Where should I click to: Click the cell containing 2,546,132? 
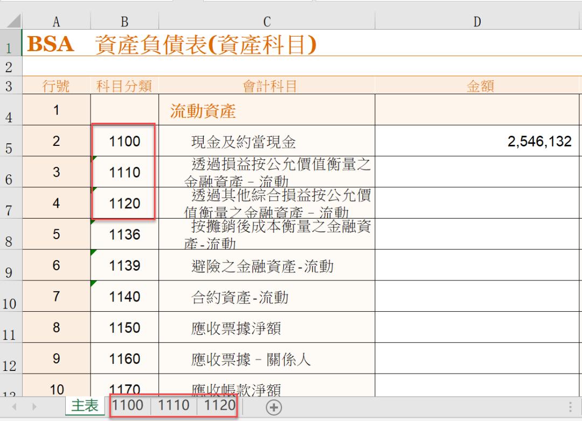(x=477, y=141)
